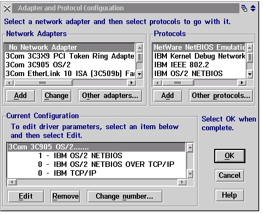Click vertical scroll thumb of Protocols list
The height and width of the screenshot is (214, 263).
[250, 57]
